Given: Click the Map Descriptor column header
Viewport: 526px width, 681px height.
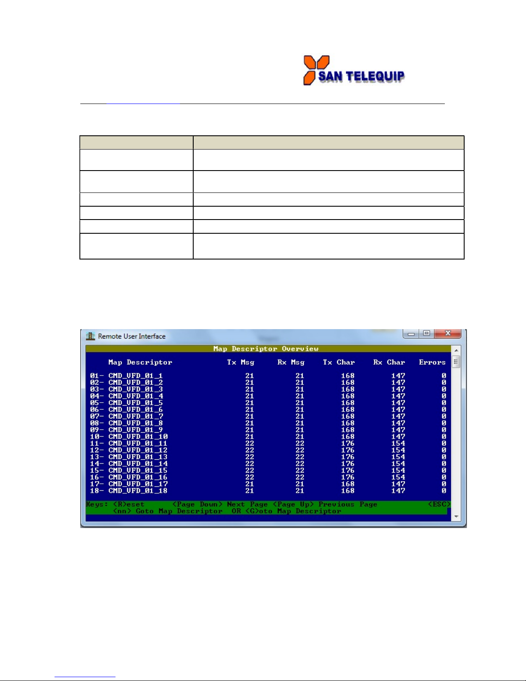Looking at the screenshot, I should pyautogui.click(x=140, y=362).
